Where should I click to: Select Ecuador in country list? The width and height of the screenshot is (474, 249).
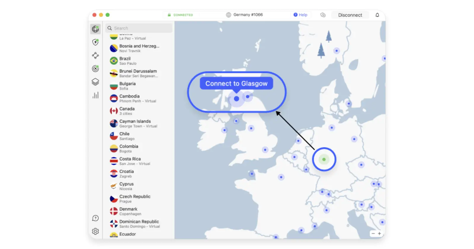pyautogui.click(x=139, y=234)
